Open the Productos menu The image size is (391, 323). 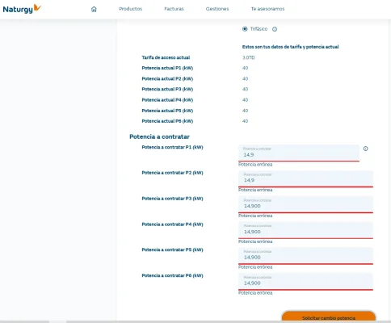click(131, 9)
